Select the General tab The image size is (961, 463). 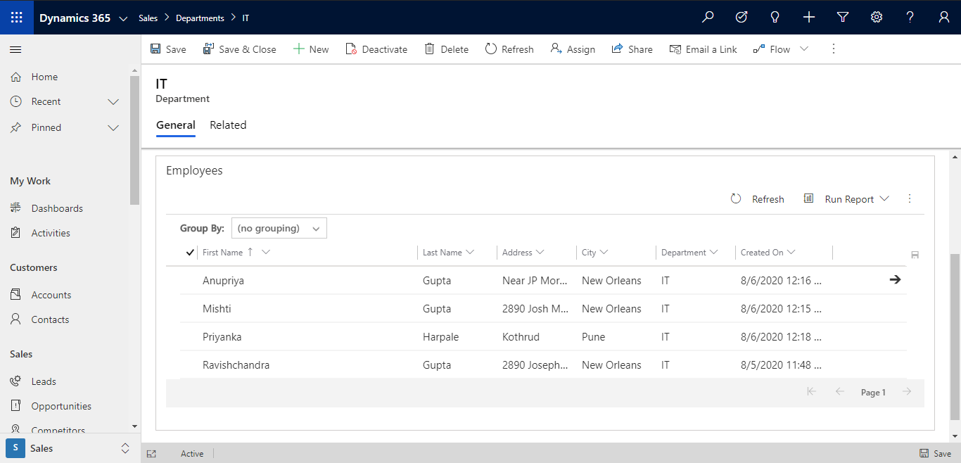(175, 125)
